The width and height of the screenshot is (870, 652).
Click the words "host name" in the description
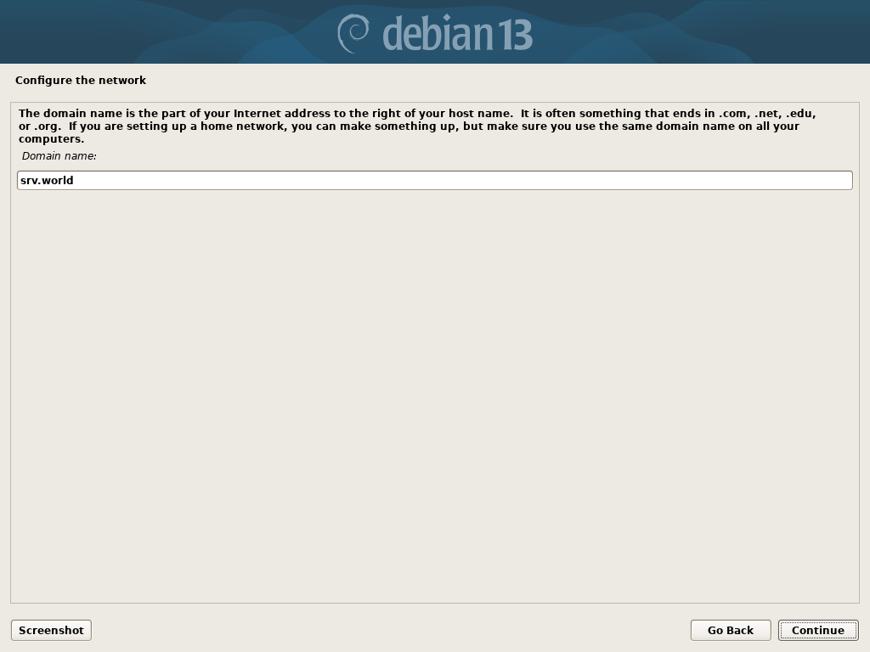coord(479,114)
